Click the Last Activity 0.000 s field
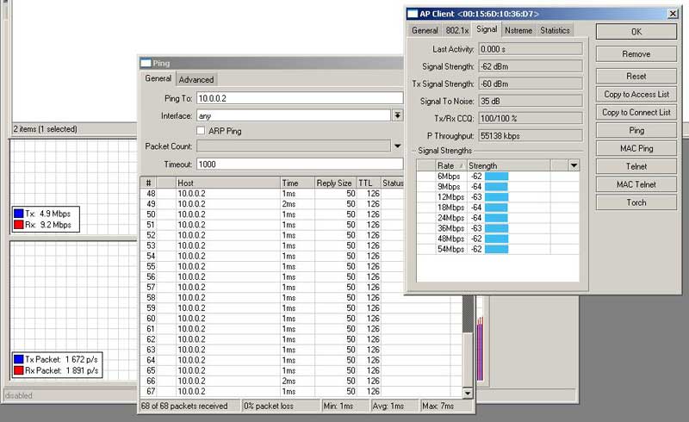 531,49
